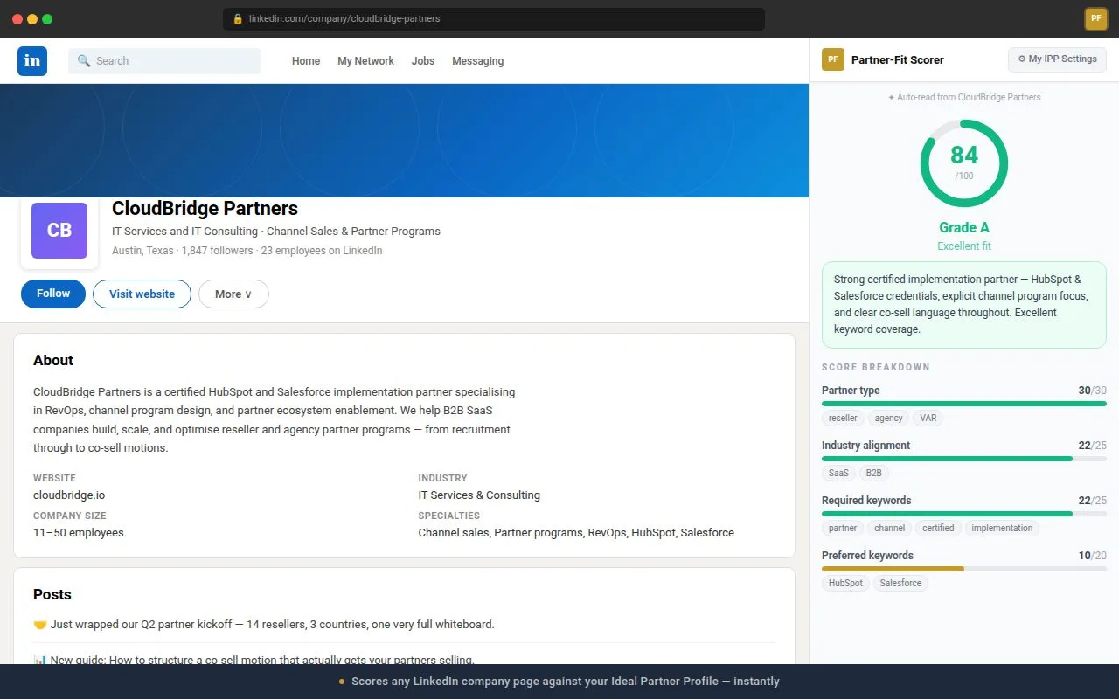
Task: Click the Preferred keywords 10/20 score
Action: (x=1092, y=556)
